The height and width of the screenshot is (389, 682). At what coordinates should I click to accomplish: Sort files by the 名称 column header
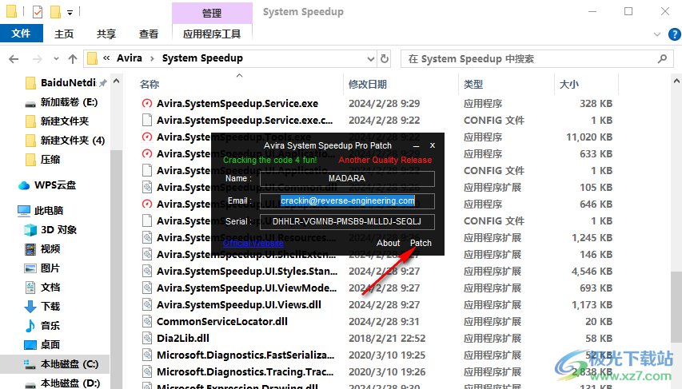pos(150,85)
